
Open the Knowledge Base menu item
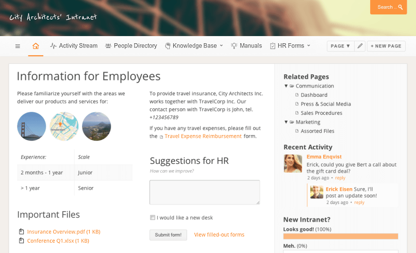coord(194,46)
